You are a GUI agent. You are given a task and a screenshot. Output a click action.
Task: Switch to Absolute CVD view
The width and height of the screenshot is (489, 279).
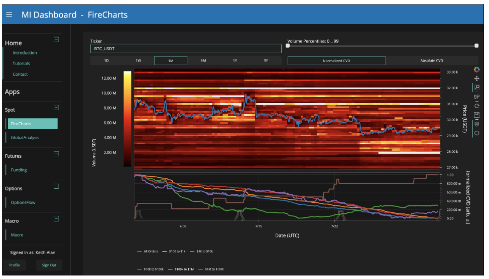431,61
